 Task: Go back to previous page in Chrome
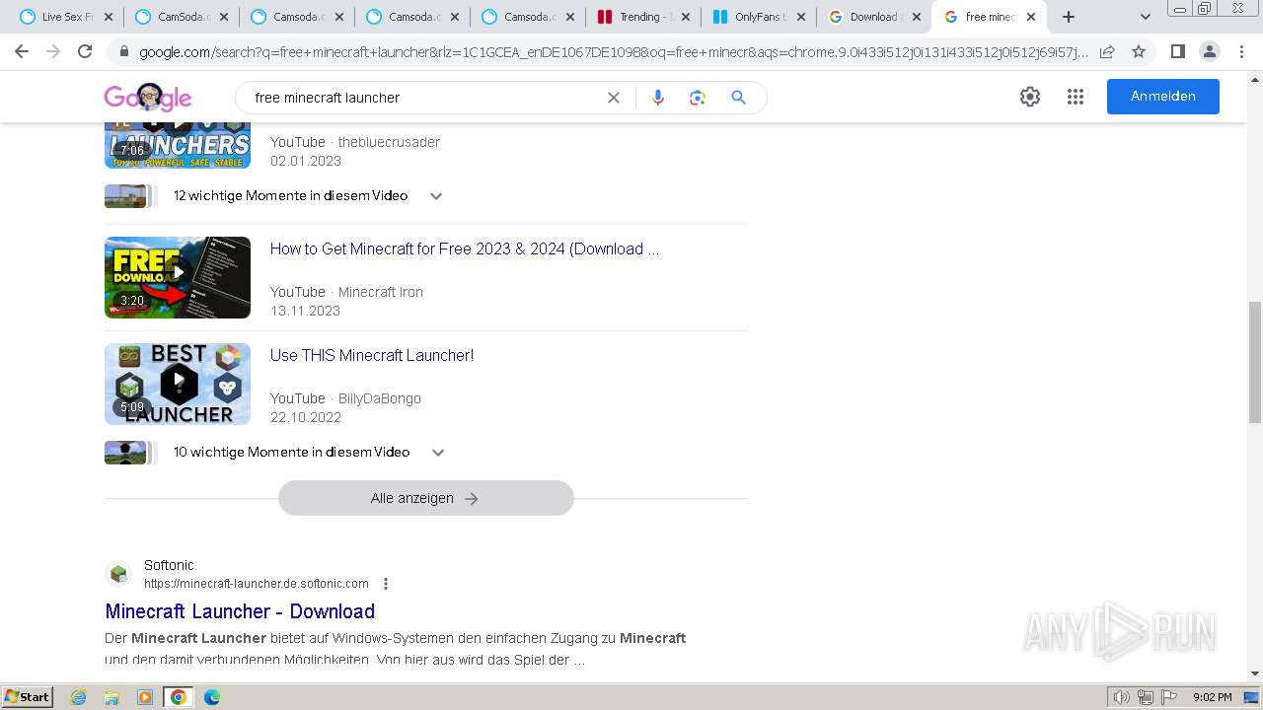tap(22, 51)
